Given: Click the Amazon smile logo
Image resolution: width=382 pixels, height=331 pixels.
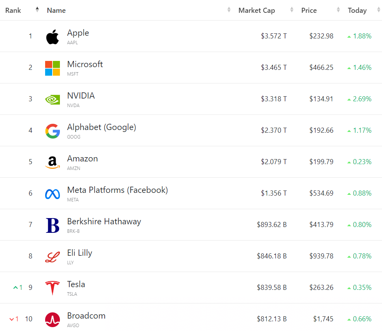Looking at the screenshot, I should click(x=53, y=163).
